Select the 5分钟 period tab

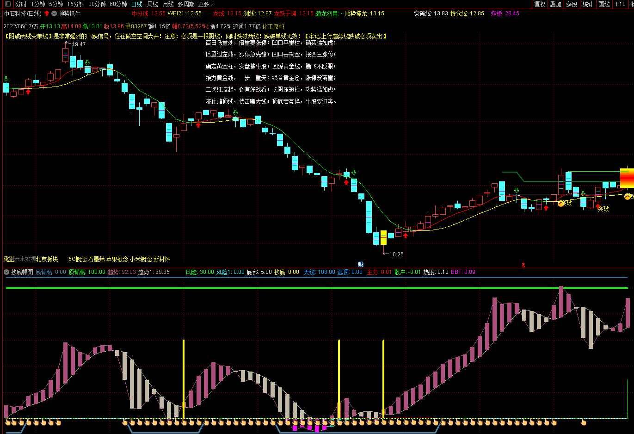[56, 4]
